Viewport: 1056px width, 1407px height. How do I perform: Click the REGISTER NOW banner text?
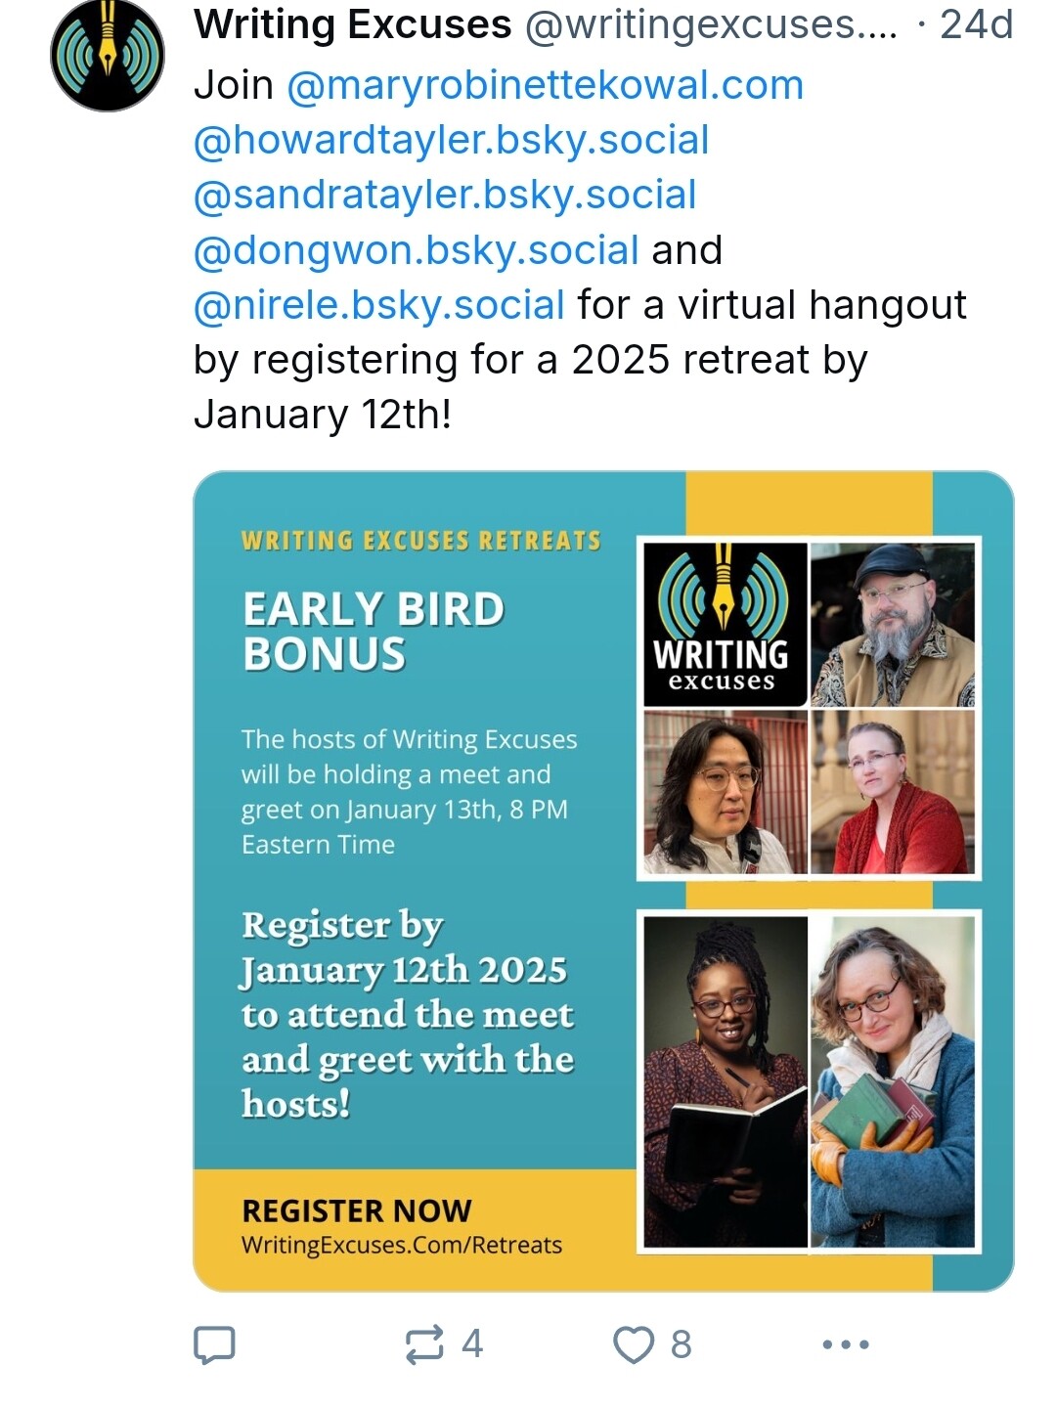(357, 1211)
